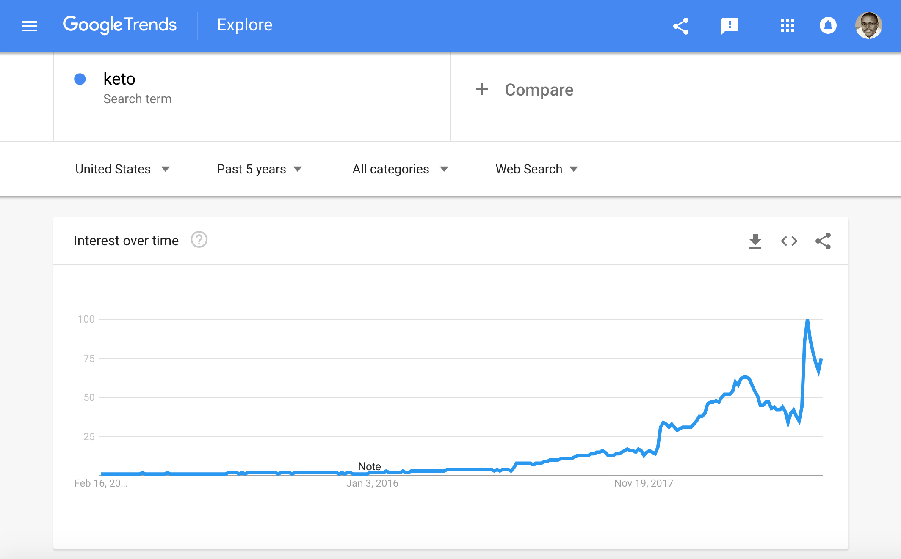The image size is (901, 559).
Task: View notifications via the bell icon
Action: (x=828, y=26)
